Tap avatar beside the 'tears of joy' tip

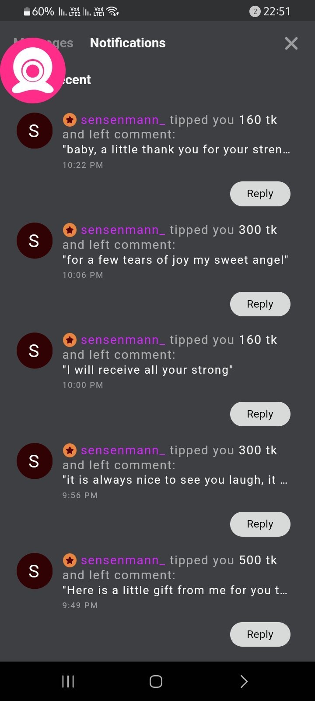(34, 241)
